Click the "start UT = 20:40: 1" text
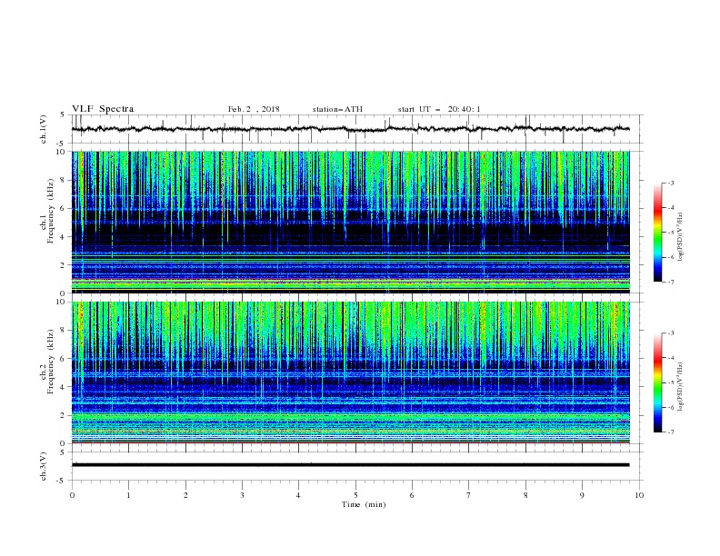Viewport: 720px width, 556px height. [439, 109]
